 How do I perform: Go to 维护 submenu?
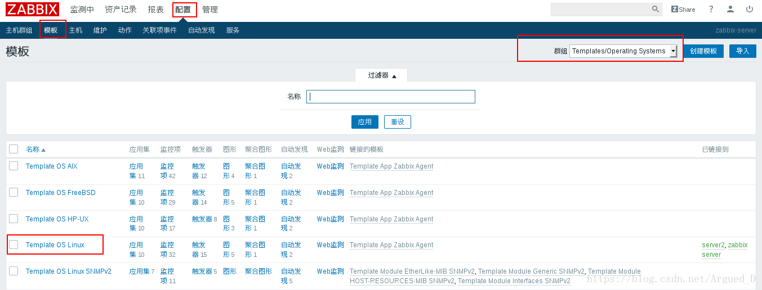100,30
